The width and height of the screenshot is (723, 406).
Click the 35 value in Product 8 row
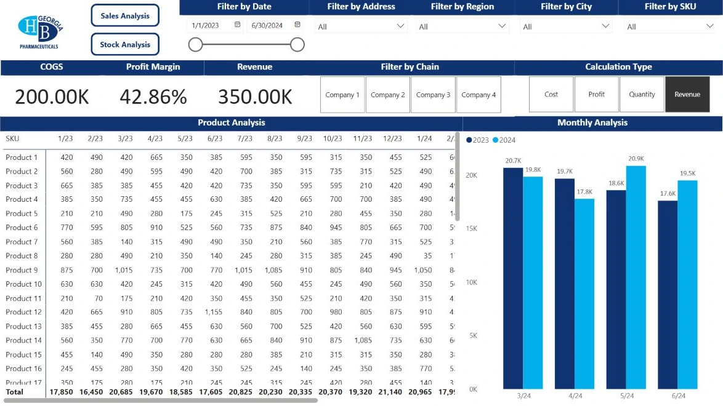click(x=428, y=256)
